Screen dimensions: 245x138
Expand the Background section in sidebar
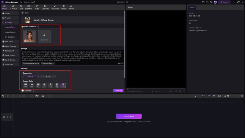pos(9,51)
